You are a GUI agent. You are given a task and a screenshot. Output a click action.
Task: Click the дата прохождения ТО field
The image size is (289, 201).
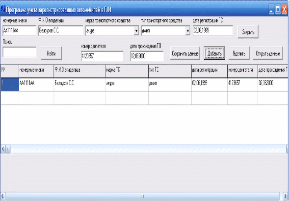(147, 56)
